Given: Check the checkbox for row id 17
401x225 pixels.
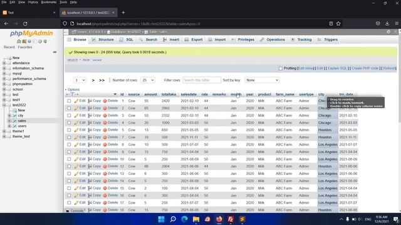Looking at the screenshot, I should click(69, 202).
